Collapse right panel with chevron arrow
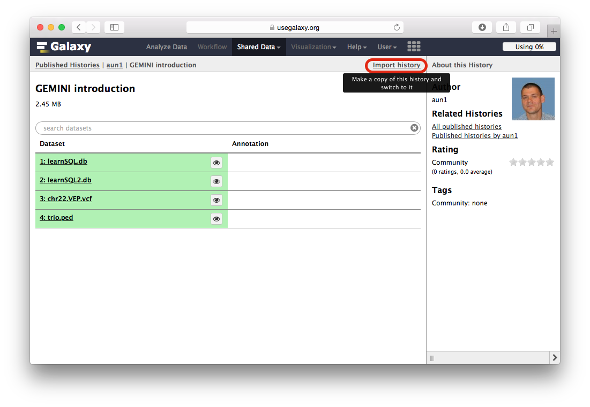Image resolution: width=590 pixels, height=407 pixels. pos(555,358)
